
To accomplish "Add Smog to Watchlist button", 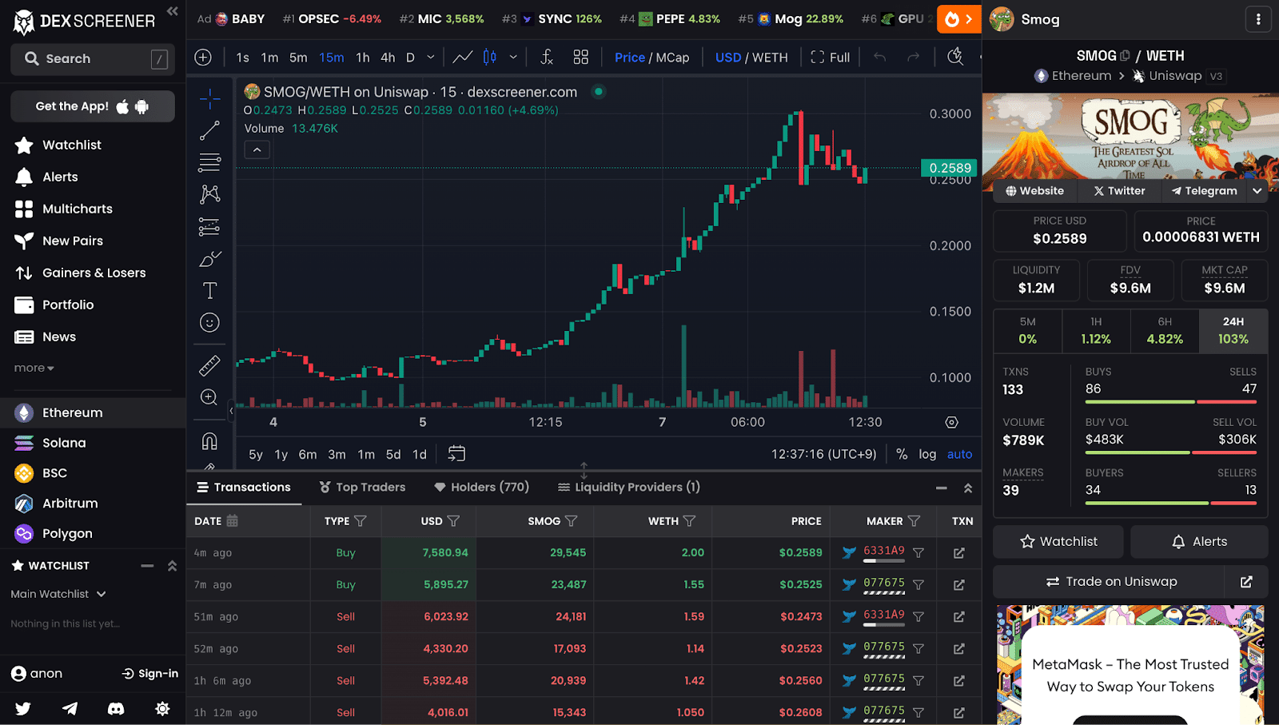I will tap(1058, 542).
